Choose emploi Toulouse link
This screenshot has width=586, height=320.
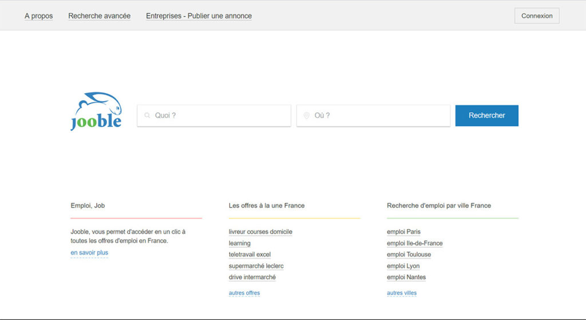(x=409, y=255)
